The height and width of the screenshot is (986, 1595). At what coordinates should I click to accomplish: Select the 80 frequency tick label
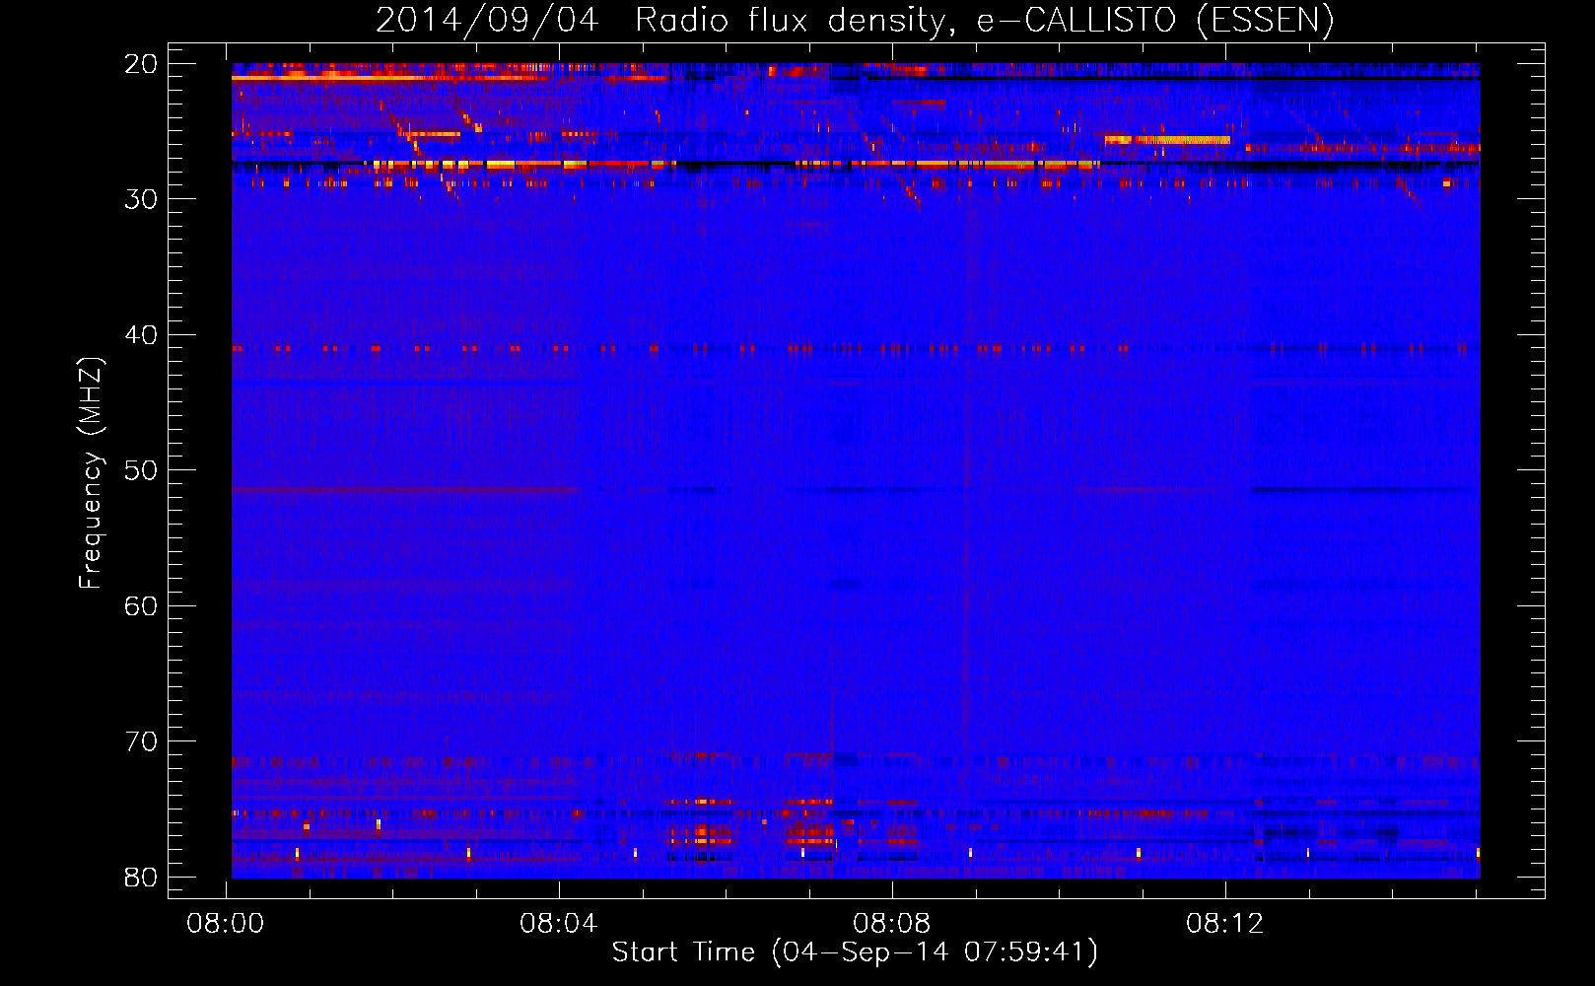point(142,878)
